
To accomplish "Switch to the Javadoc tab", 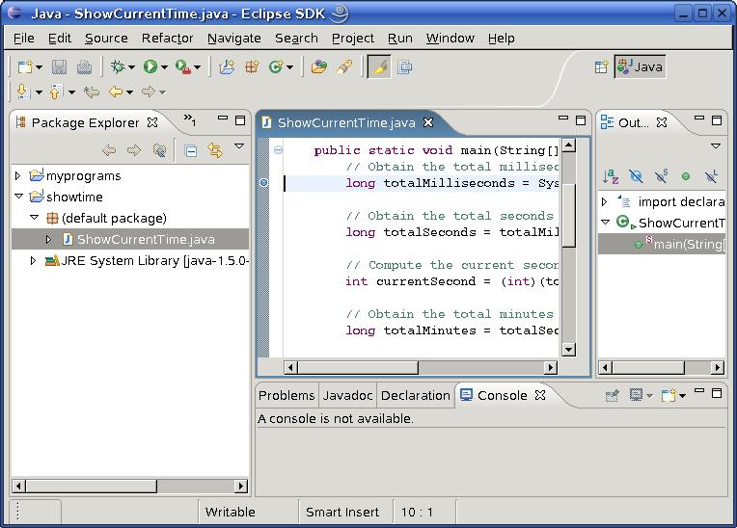I will pos(347,396).
